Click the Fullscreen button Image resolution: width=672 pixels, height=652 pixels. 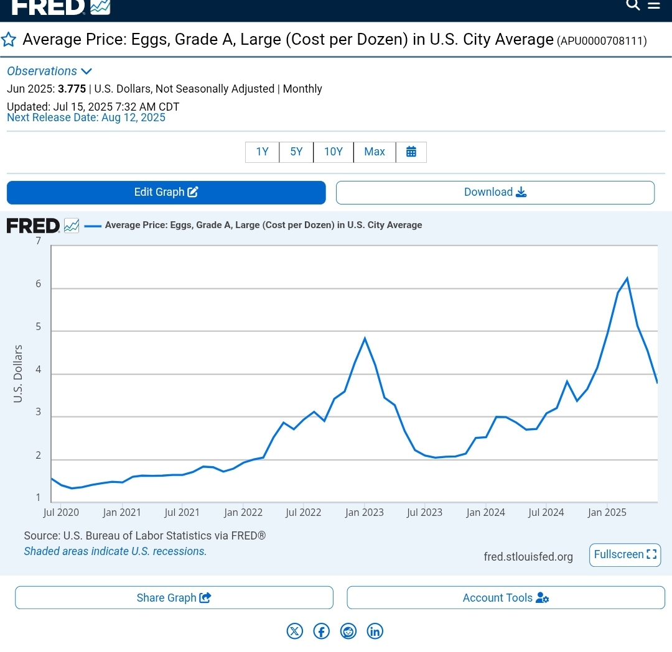coord(625,555)
